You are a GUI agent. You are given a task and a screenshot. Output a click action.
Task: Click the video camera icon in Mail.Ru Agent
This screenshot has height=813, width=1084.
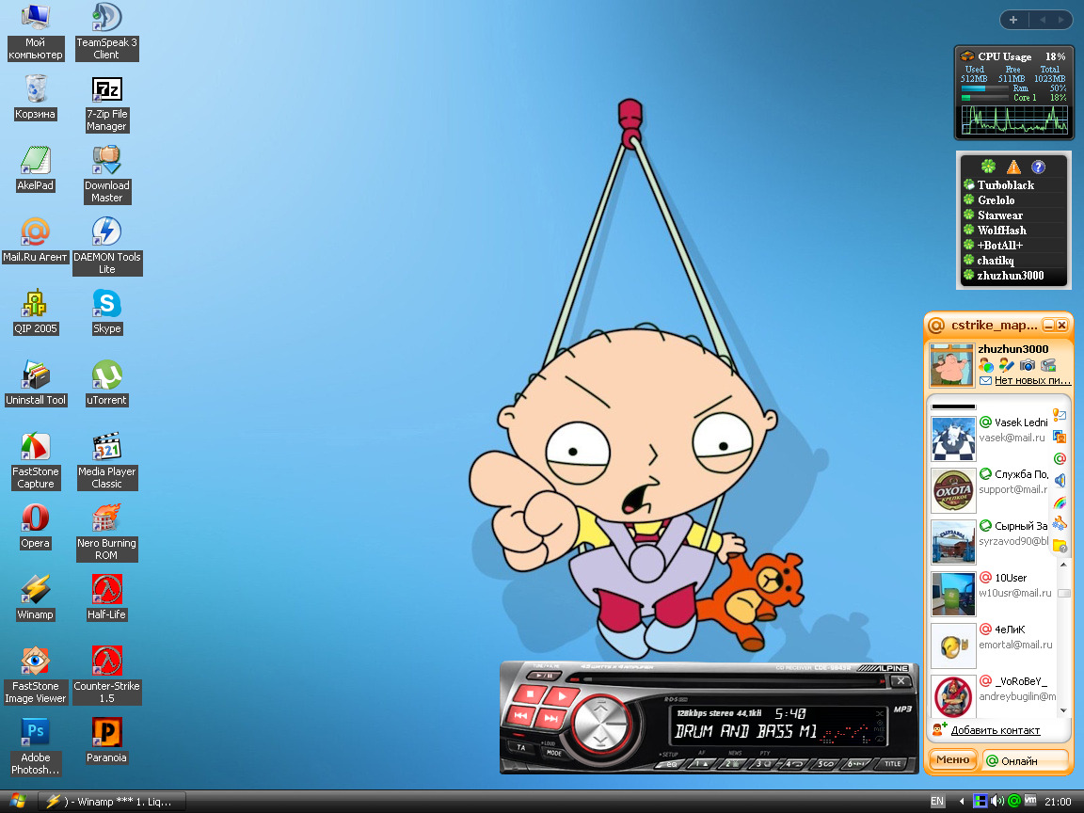[1049, 364]
